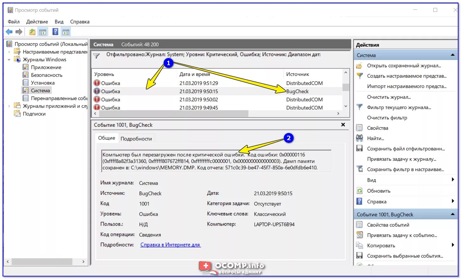Click the properties icon beside 'Свойства'
Viewport: 461px width, 279px height.
point(359,128)
